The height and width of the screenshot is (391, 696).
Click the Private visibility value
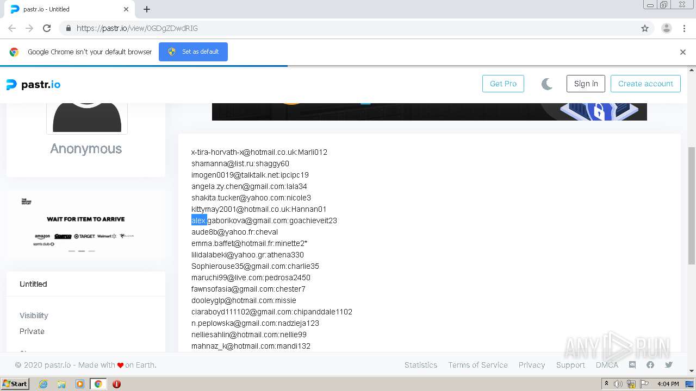(x=32, y=331)
